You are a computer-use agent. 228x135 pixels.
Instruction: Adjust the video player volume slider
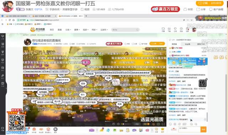point(126,124)
